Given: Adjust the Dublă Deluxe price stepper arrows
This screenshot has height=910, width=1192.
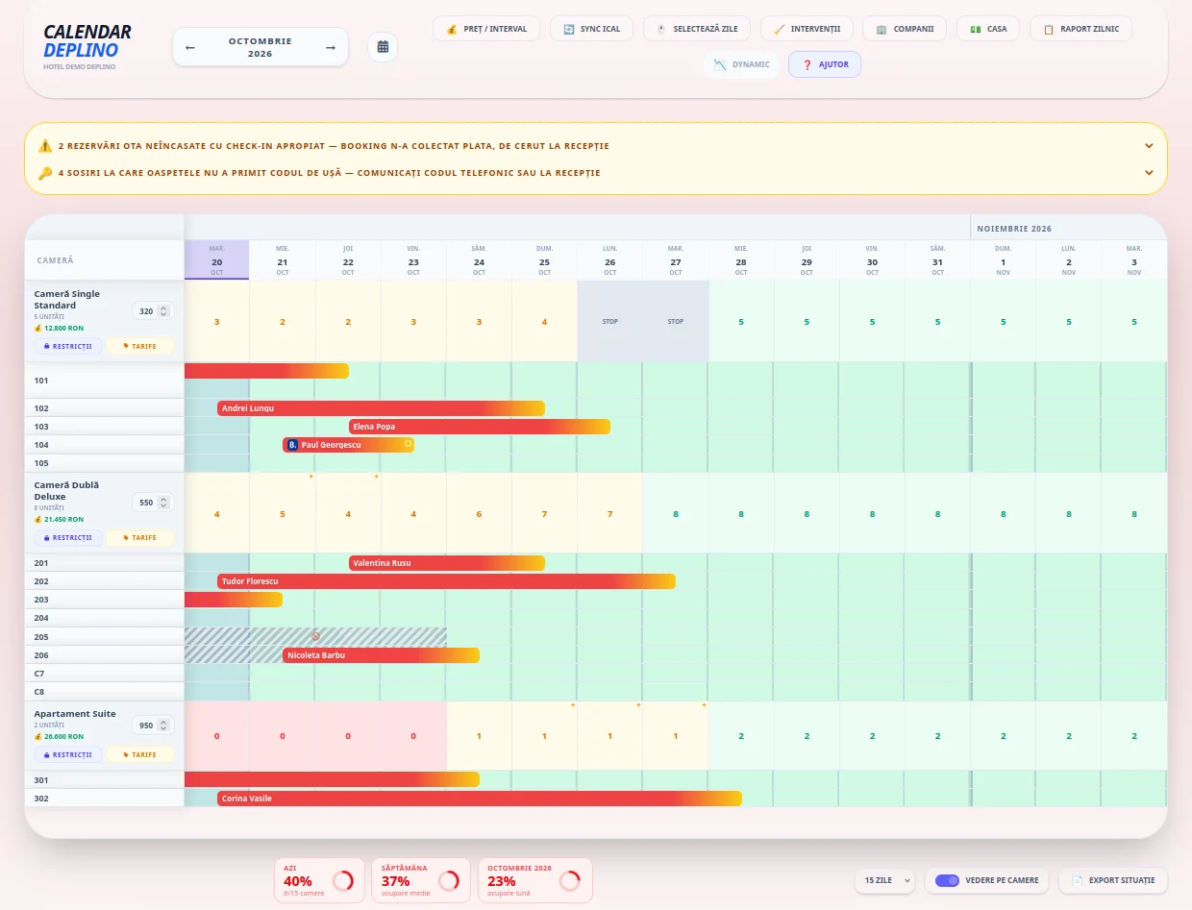Looking at the screenshot, I should tap(163, 503).
